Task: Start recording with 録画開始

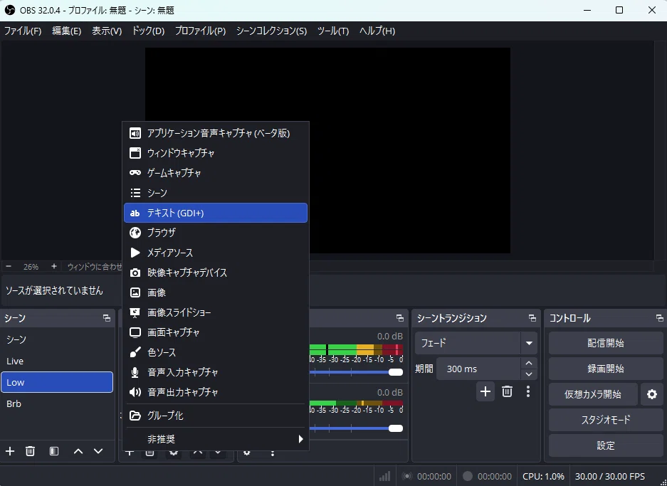Action: tap(606, 369)
